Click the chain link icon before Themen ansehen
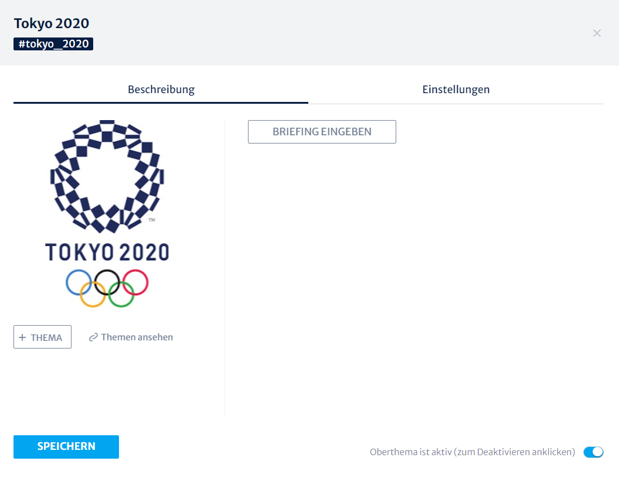The image size is (619, 478). pyautogui.click(x=93, y=337)
